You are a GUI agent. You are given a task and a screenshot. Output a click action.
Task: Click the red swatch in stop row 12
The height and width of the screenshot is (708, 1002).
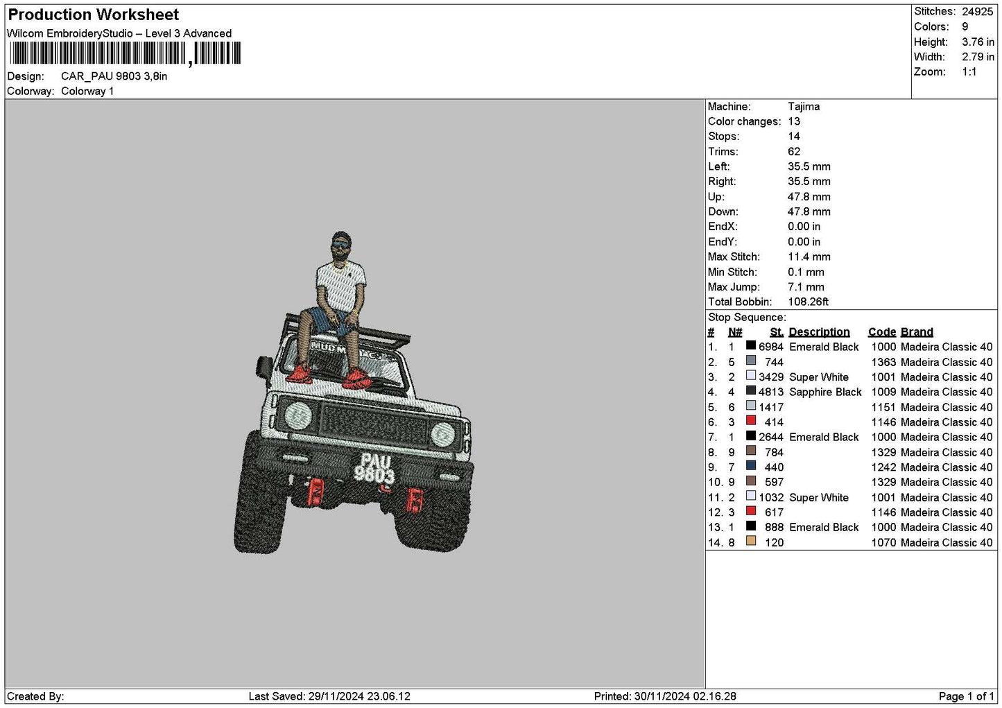pos(751,512)
